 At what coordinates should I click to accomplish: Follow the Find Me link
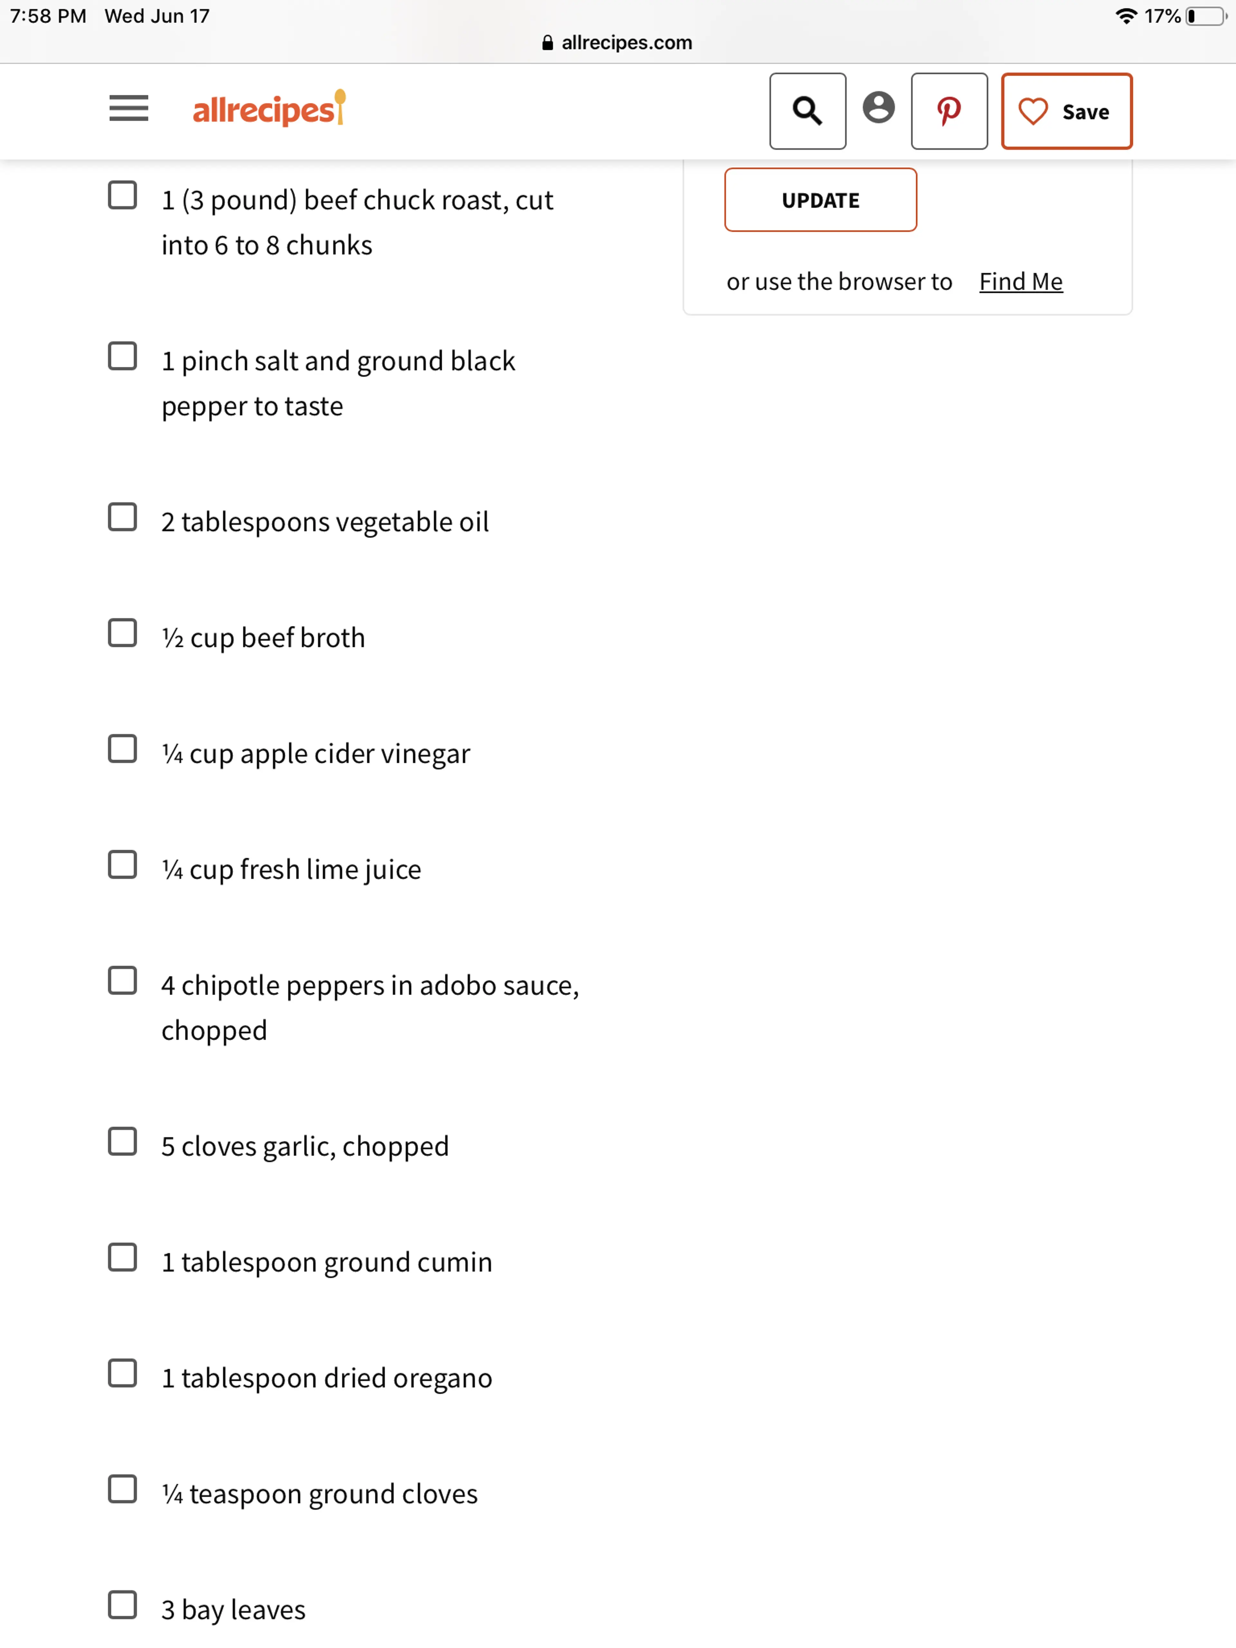pos(1020,282)
